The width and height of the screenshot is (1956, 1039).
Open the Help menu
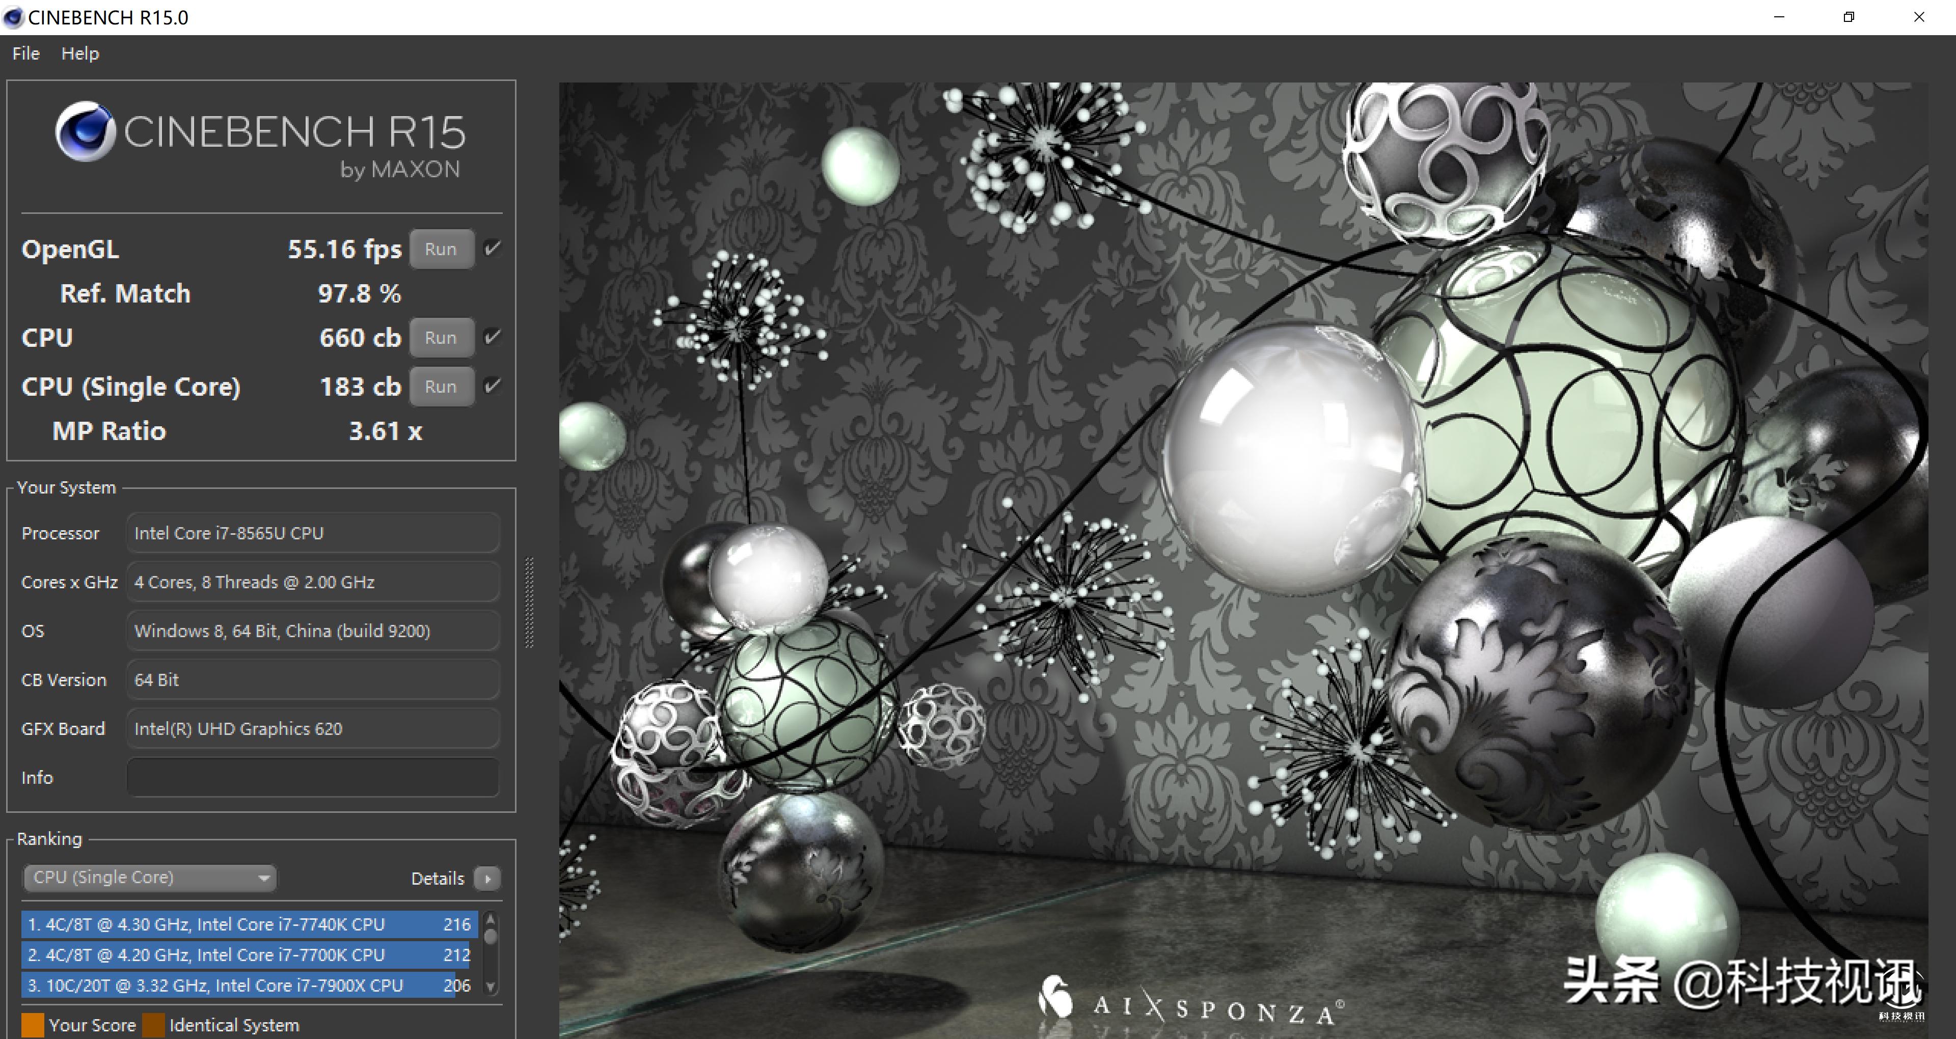tap(80, 54)
